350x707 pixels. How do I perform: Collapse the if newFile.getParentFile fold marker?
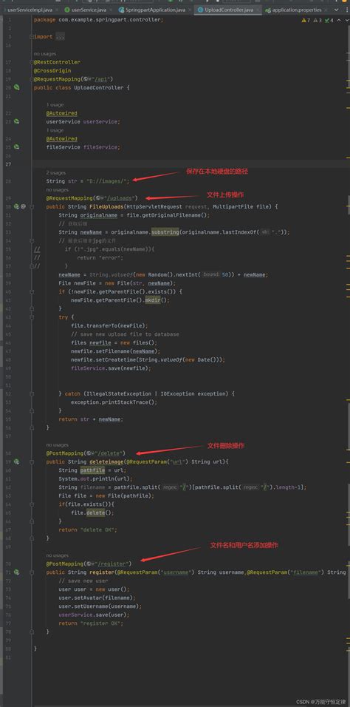point(31,291)
